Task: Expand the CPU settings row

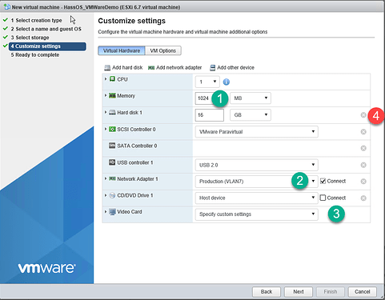Action: pyautogui.click(x=106, y=79)
